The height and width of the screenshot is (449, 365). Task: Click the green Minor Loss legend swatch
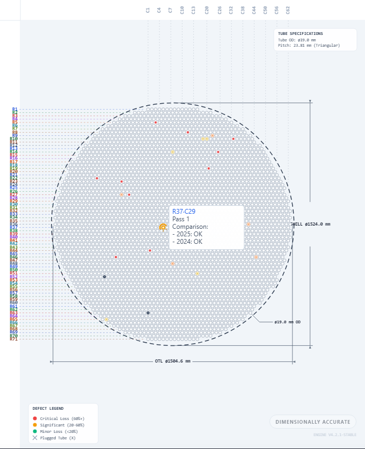coord(35,431)
